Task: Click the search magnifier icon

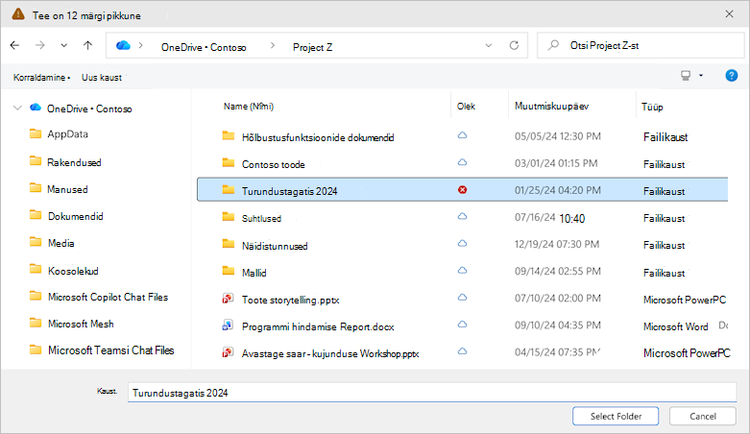Action: pyautogui.click(x=553, y=45)
